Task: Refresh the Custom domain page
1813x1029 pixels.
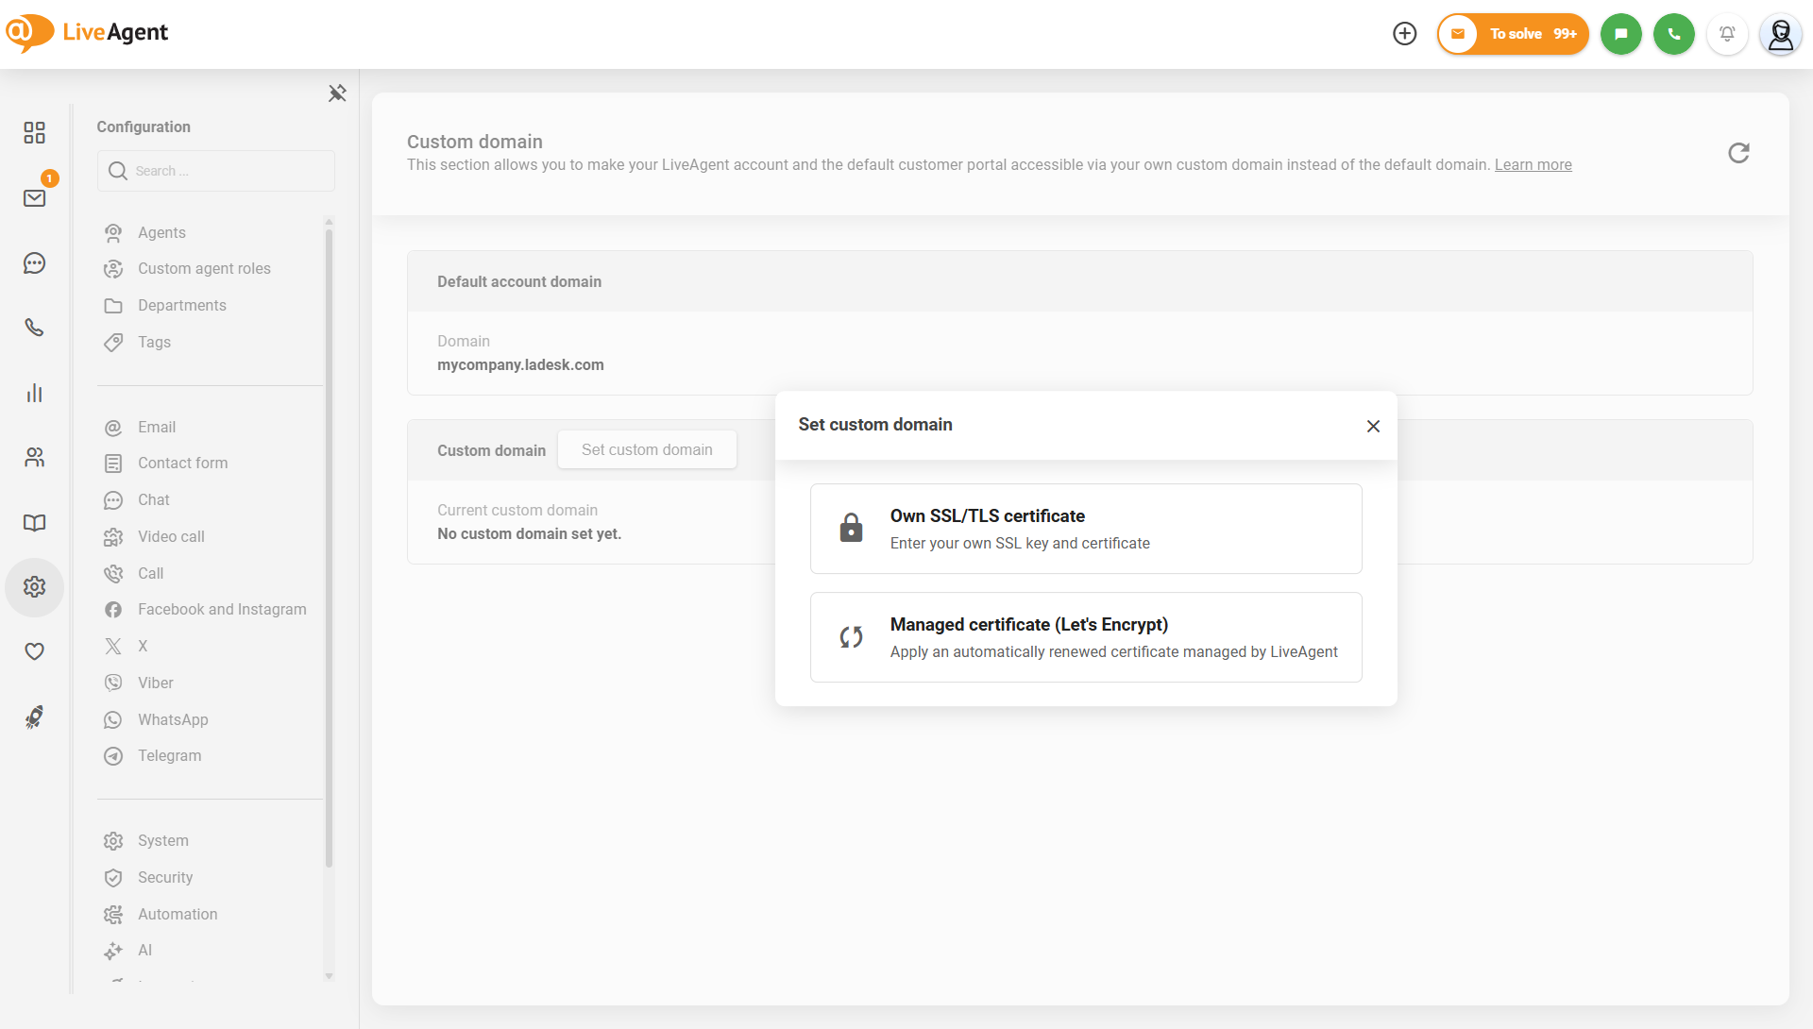Action: click(1738, 153)
